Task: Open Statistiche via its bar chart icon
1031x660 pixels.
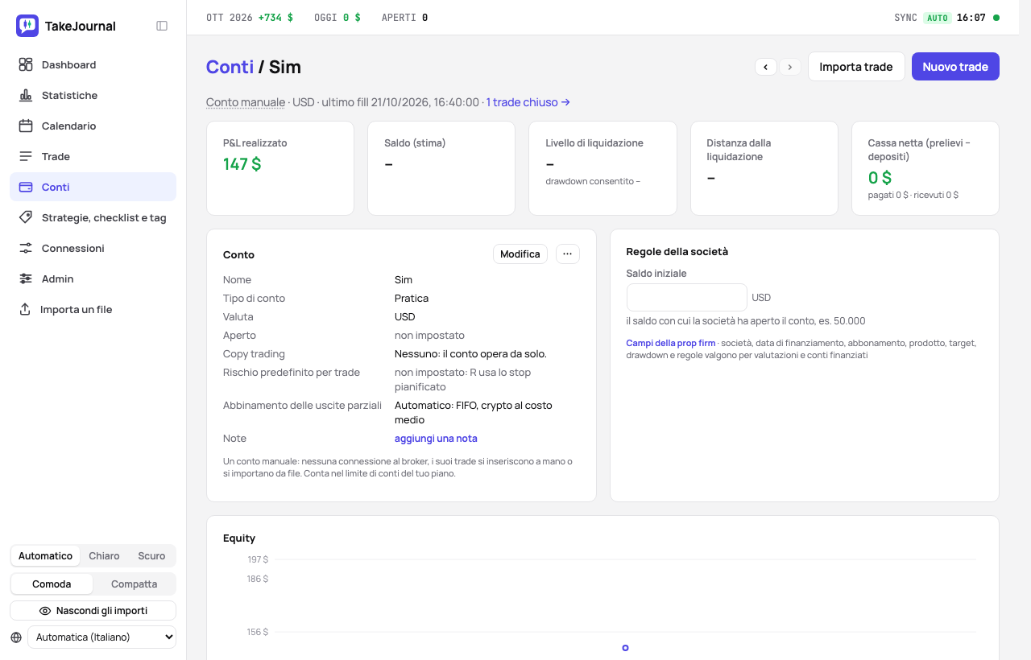Action: [26, 95]
